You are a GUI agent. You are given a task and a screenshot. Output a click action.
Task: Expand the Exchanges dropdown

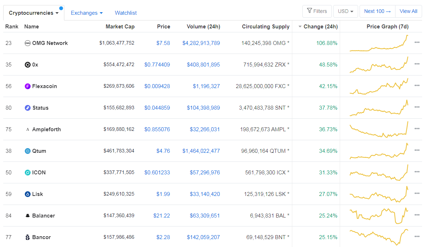pos(87,13)
